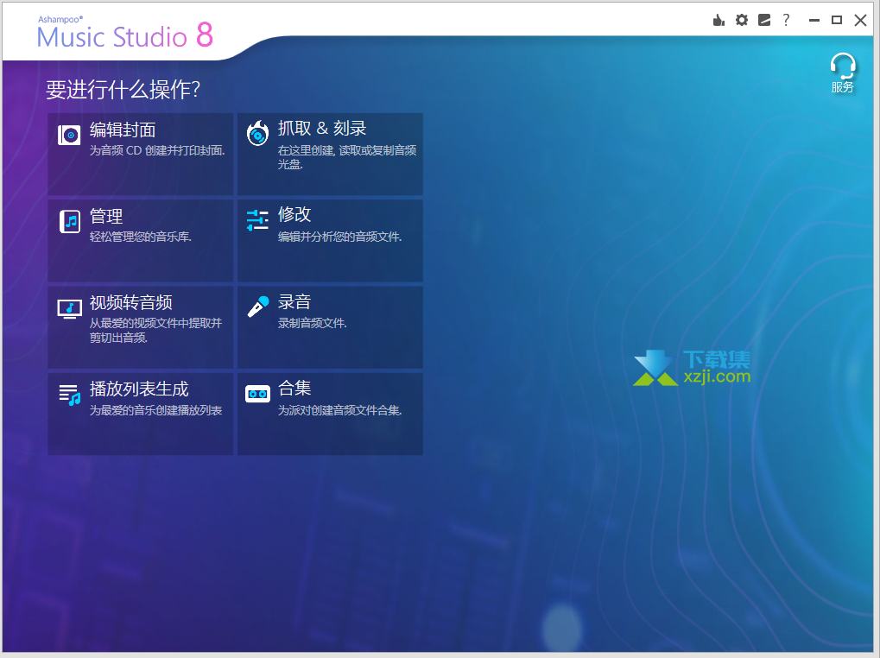Click the 录音 microphone icon

258,307
